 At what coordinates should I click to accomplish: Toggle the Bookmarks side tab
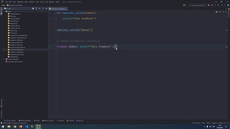(1, 103)
